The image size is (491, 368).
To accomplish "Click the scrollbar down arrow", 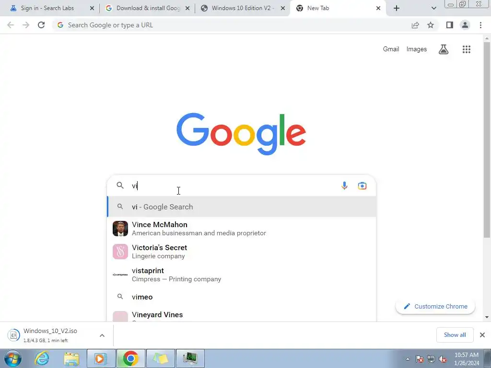I will [x=487, y=317].
